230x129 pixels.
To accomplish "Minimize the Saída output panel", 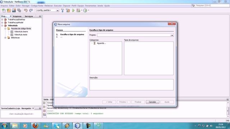I will tap(227, 99).
